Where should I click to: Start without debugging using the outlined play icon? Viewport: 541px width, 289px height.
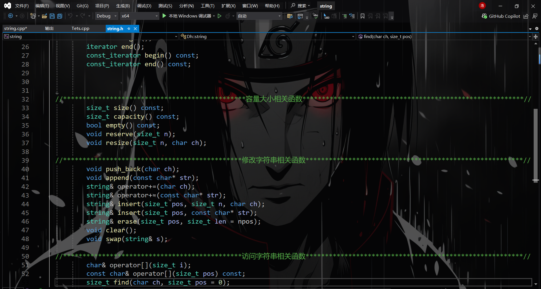[220, 16]
